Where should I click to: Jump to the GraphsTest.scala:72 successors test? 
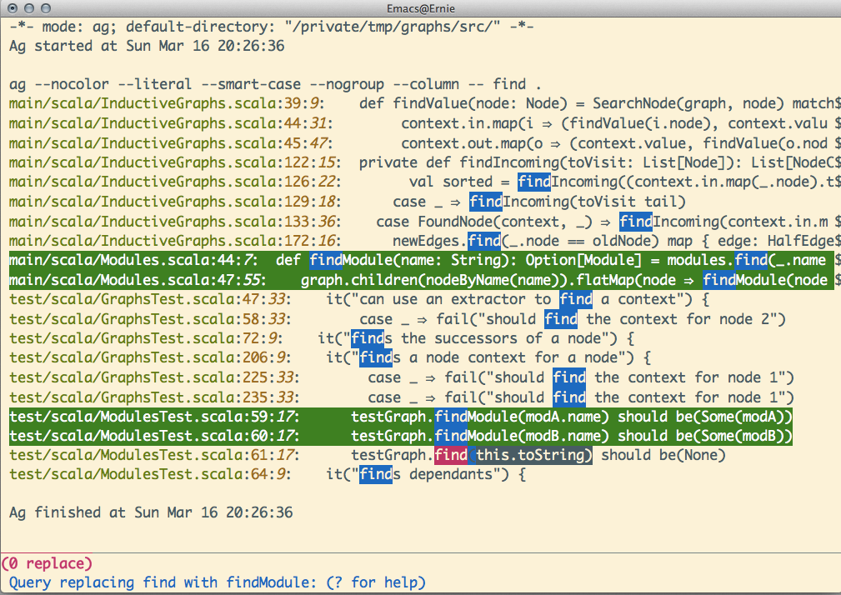click(x=138, y=338)
